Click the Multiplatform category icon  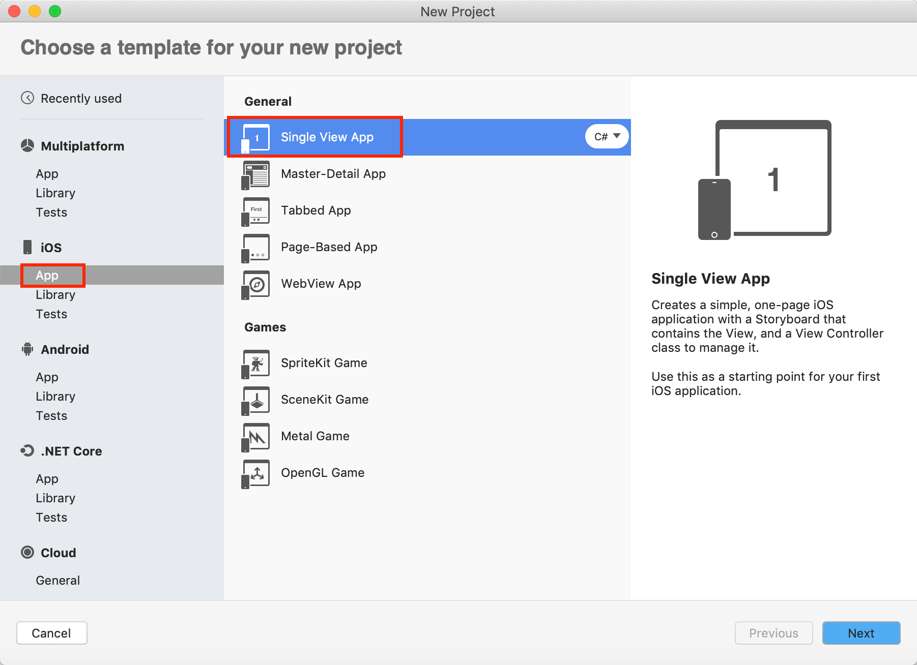click(x=27, y=146)
